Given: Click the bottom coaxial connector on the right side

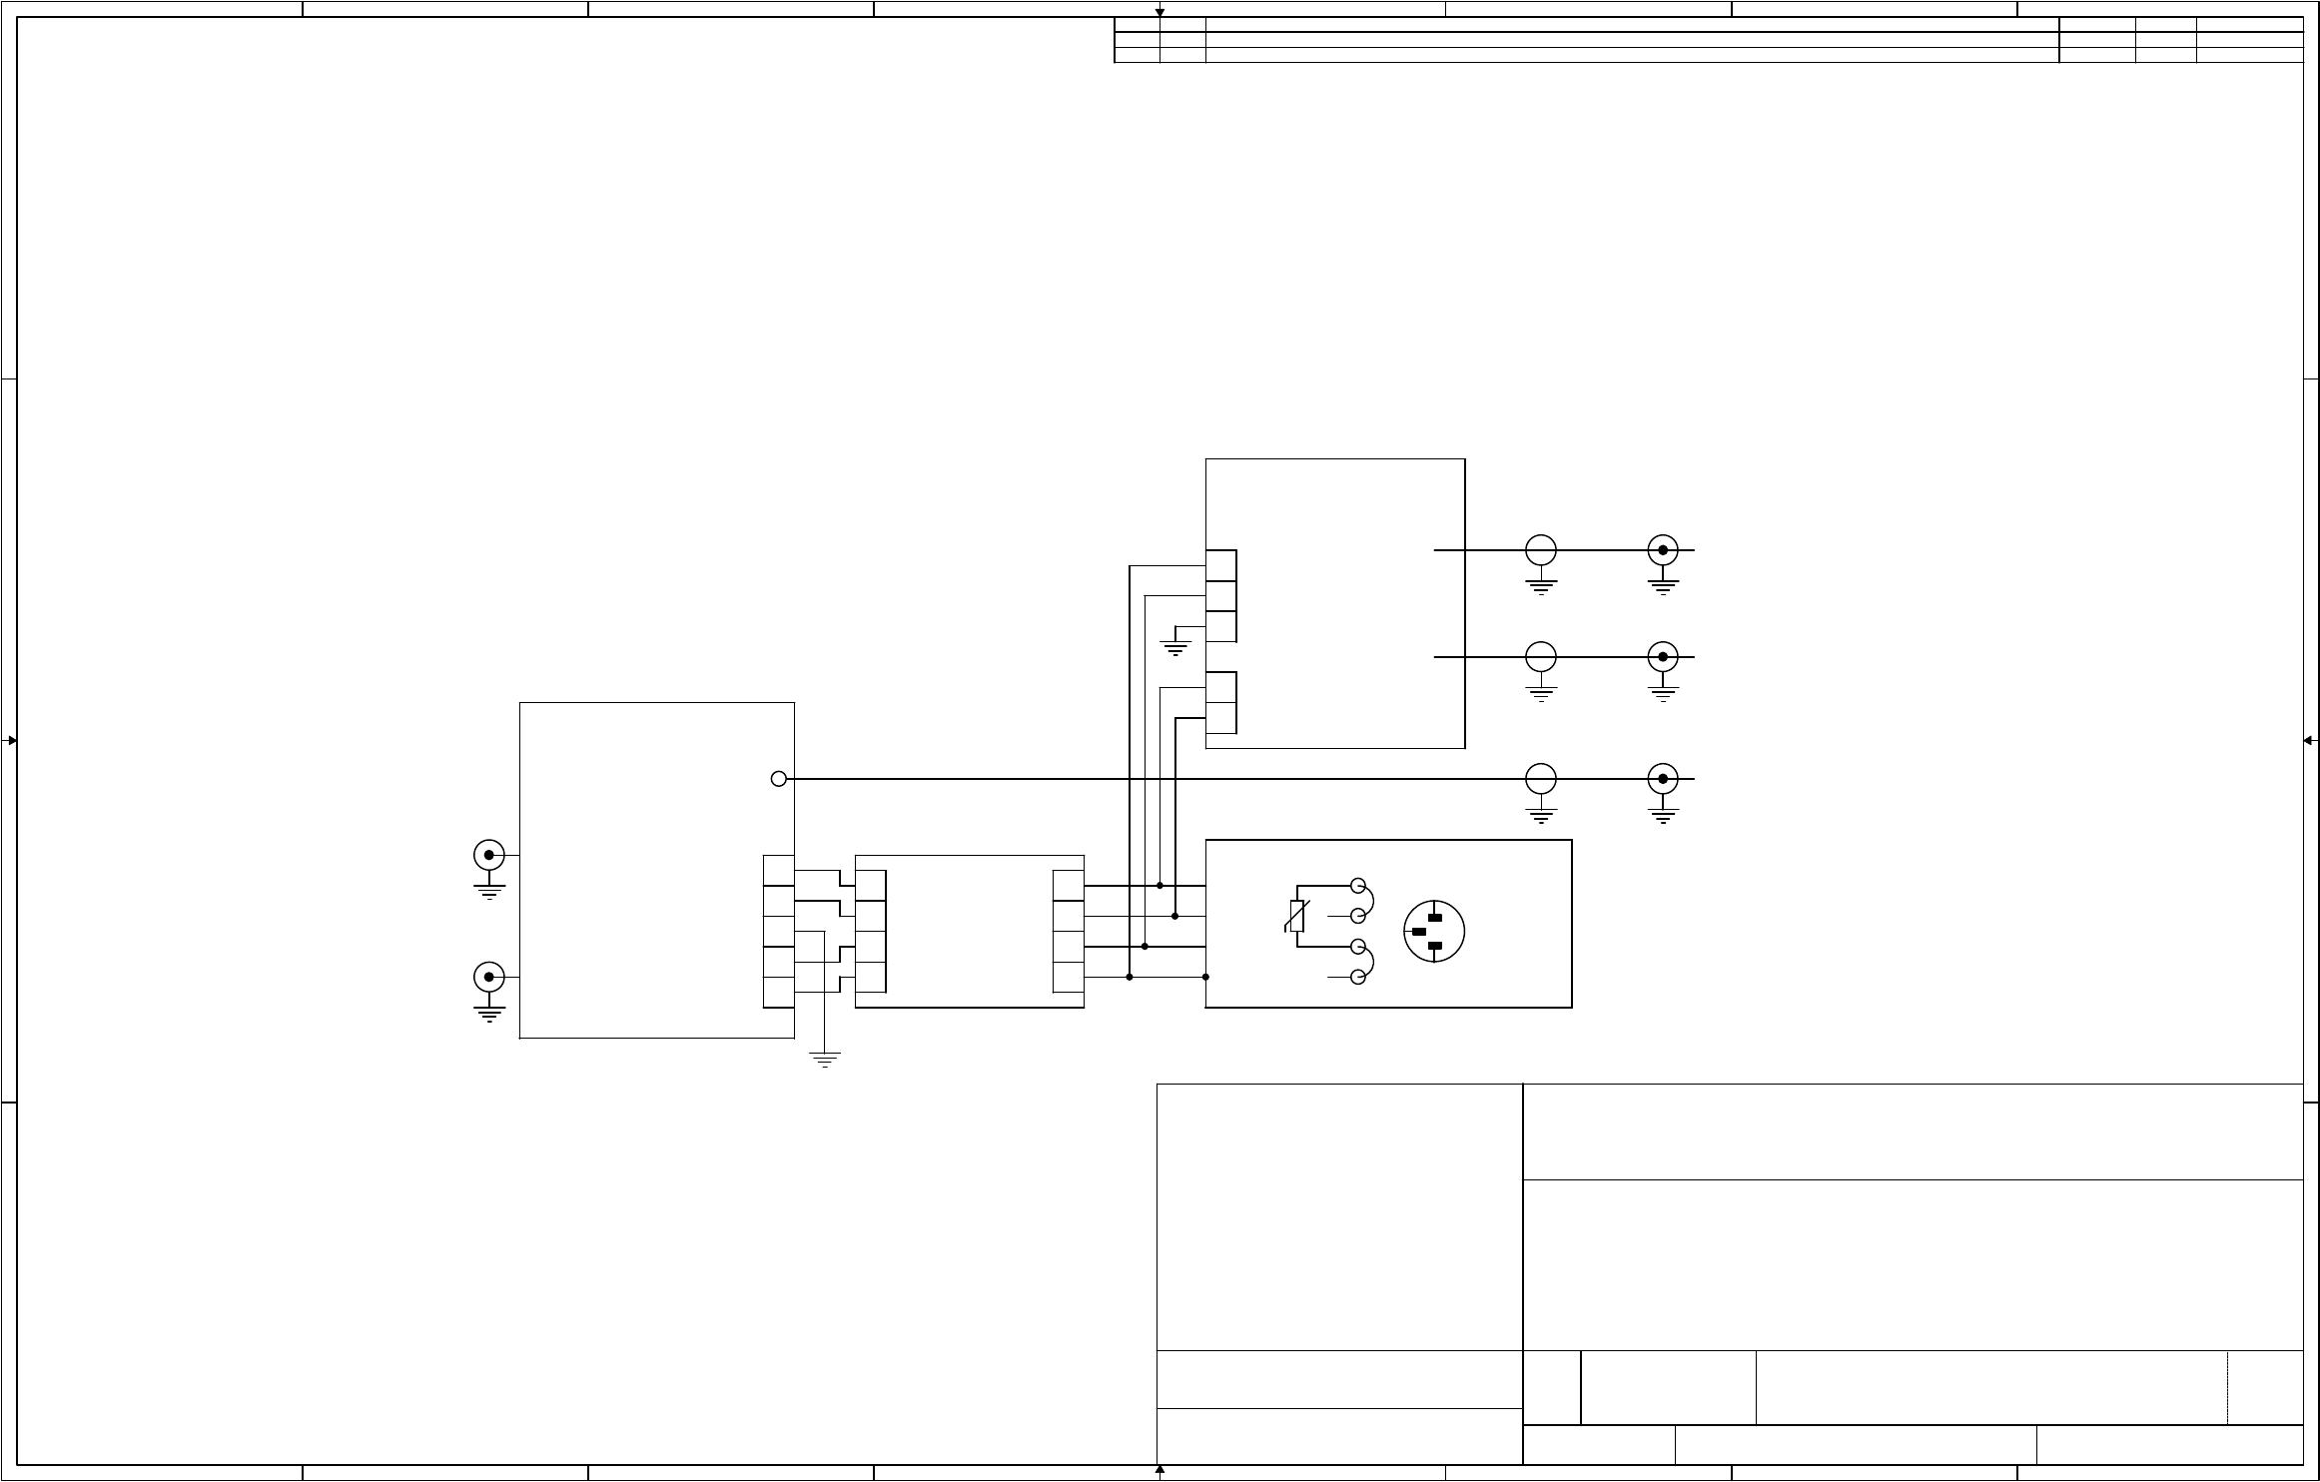Looking at the screenshot, I should 1663,779.
